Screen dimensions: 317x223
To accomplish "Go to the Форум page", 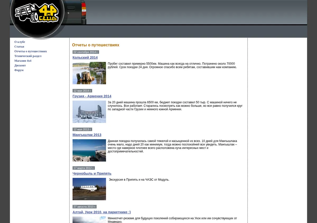I will point(19,70).
